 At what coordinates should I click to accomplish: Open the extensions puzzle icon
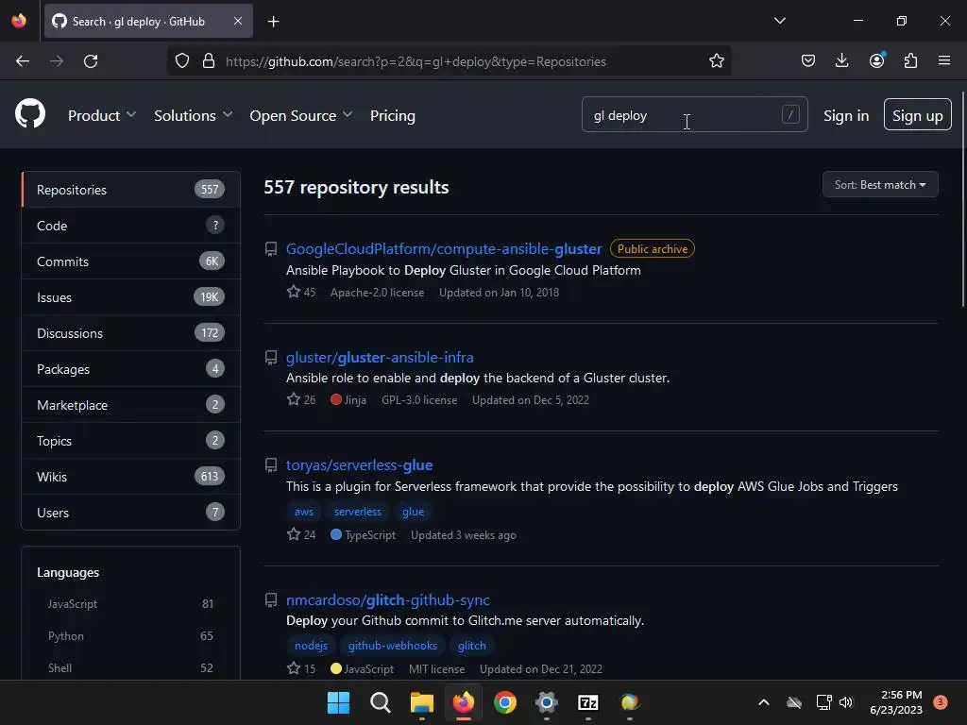910,60
